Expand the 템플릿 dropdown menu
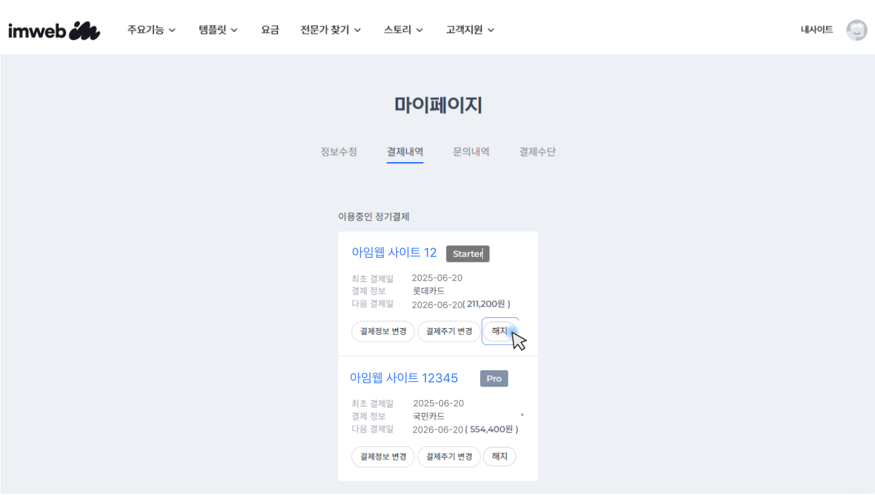Viewport: 875px width, 495px height. click(218, 30)
